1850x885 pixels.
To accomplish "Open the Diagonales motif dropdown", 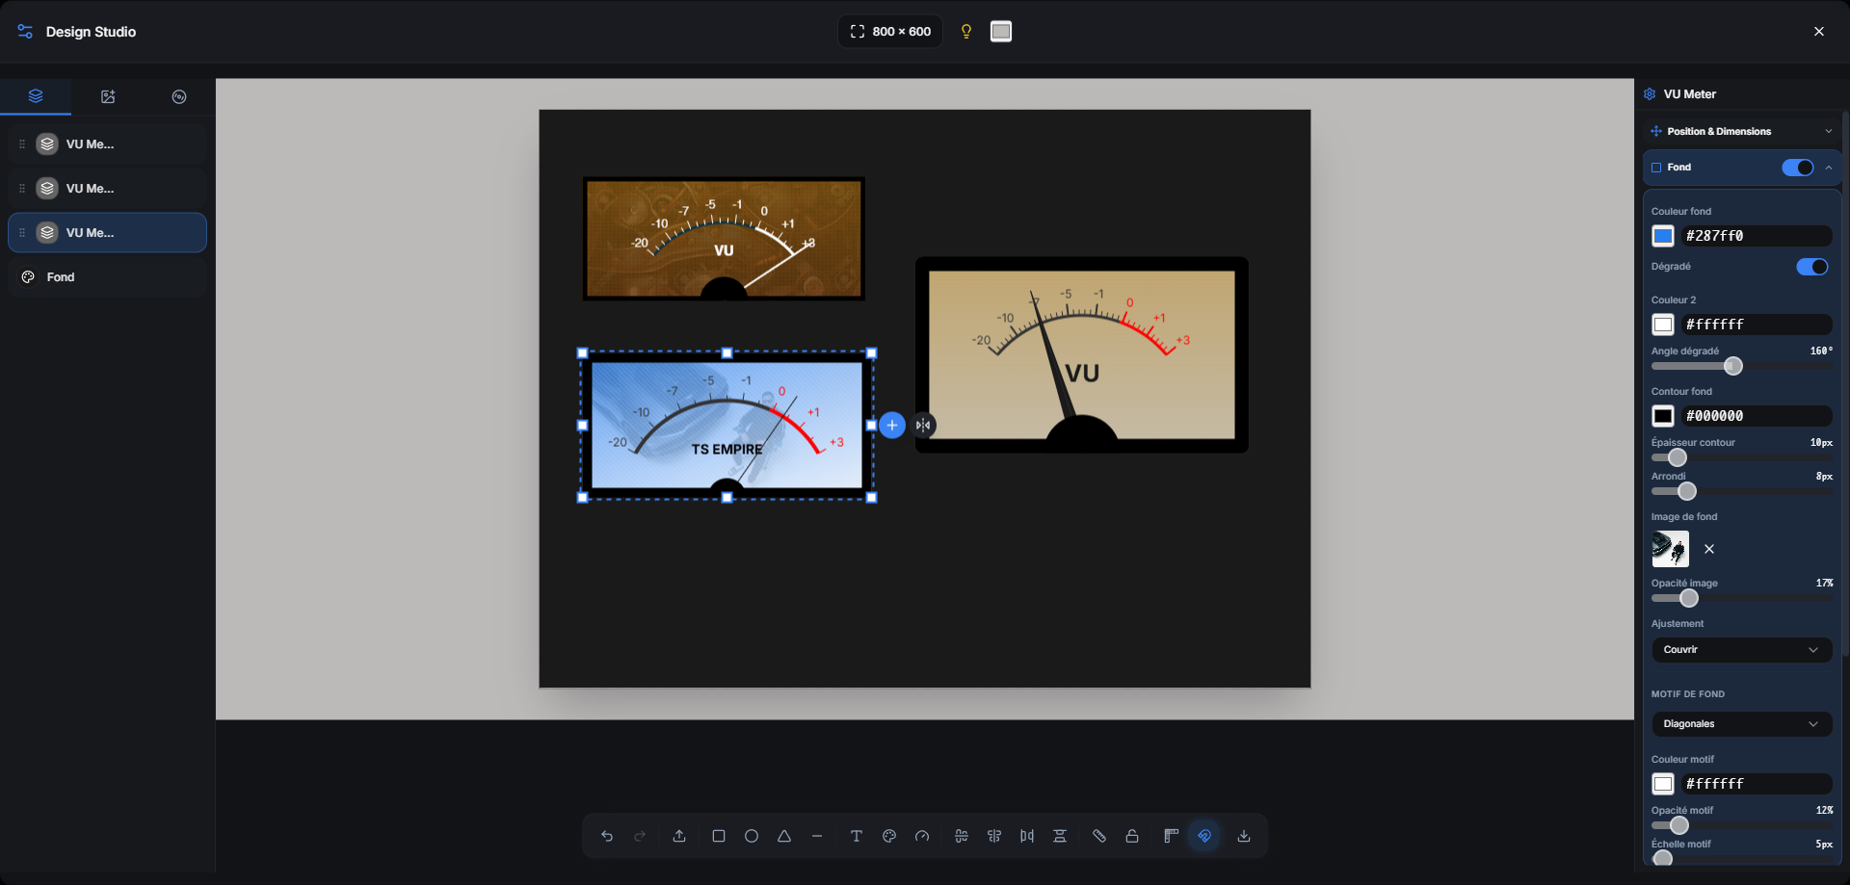I will 1741,724.
